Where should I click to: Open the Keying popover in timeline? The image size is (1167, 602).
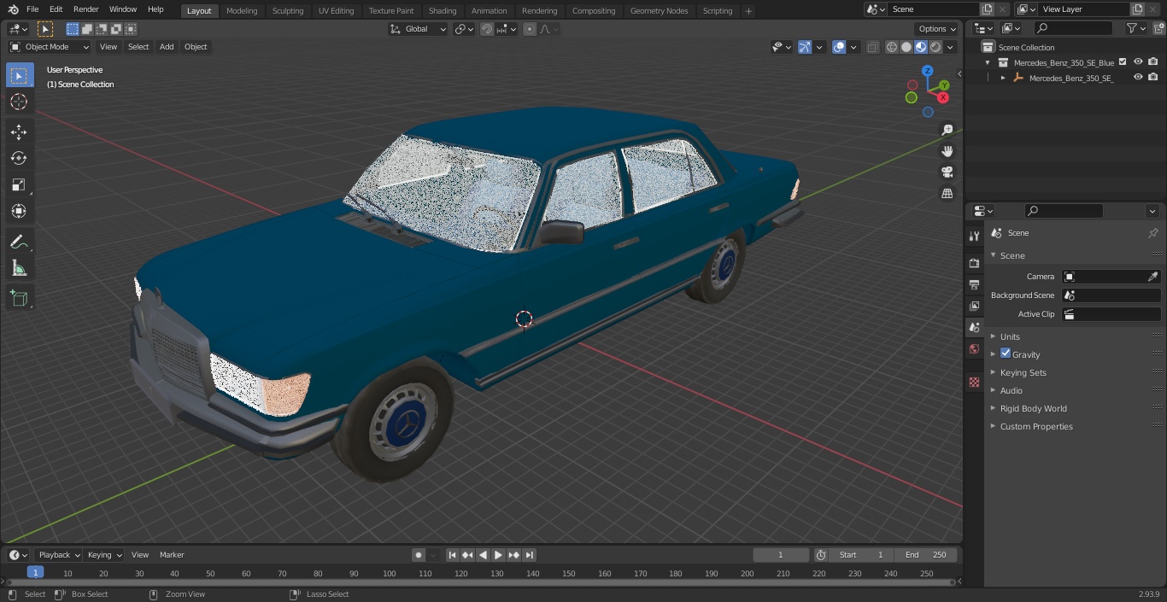(104, 555)
